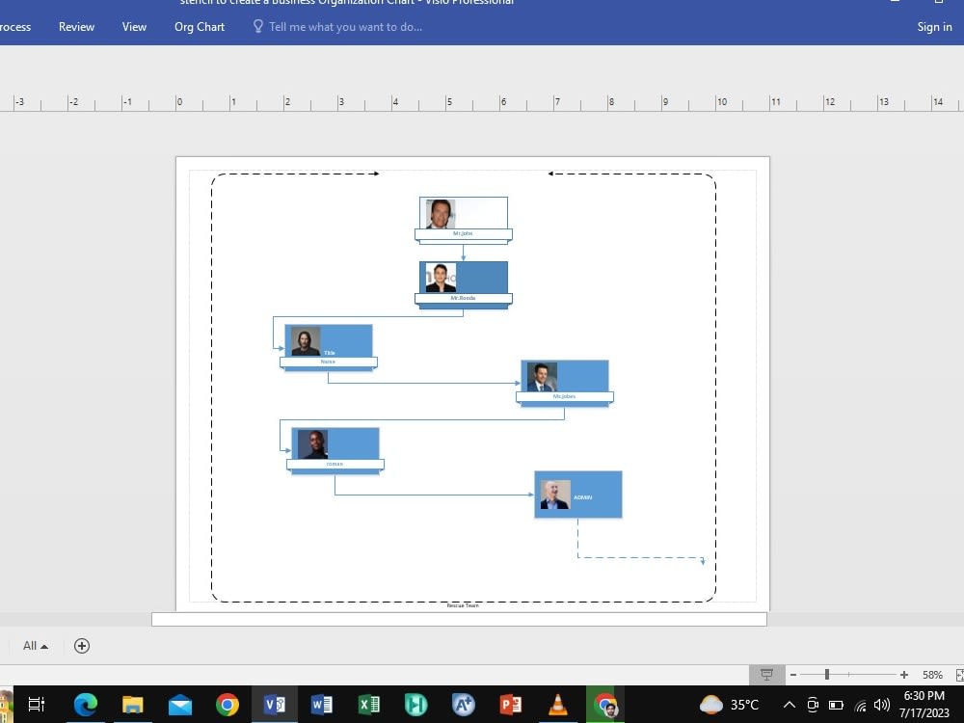Click the photo on the ADMIN shape
Viewport: 964px width, 723px height.
(555, 495)
